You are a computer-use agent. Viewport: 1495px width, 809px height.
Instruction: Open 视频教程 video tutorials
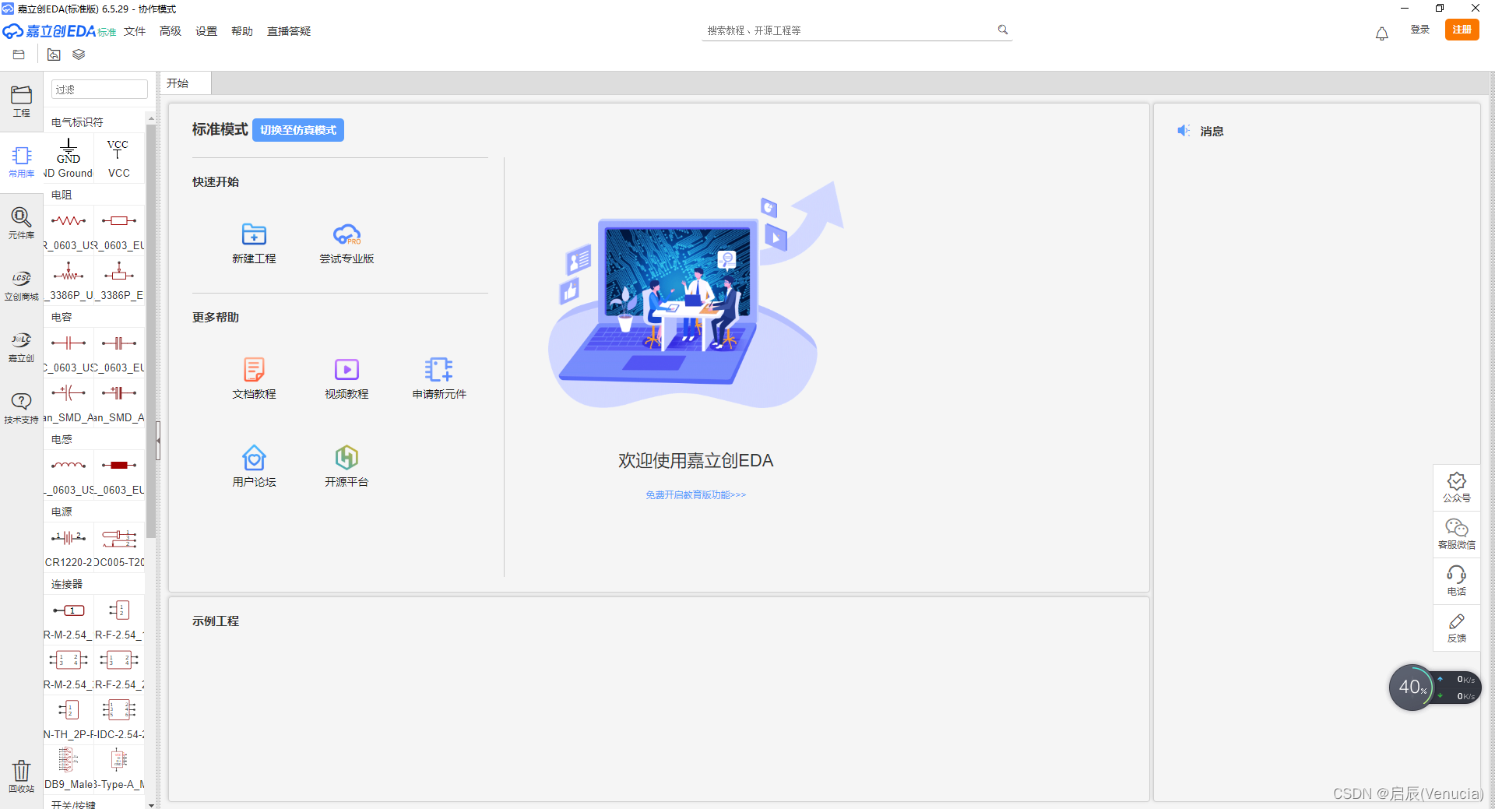tap(346, 378)
